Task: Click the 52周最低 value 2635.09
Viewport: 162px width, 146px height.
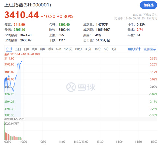Action: [x=26, y=40]
